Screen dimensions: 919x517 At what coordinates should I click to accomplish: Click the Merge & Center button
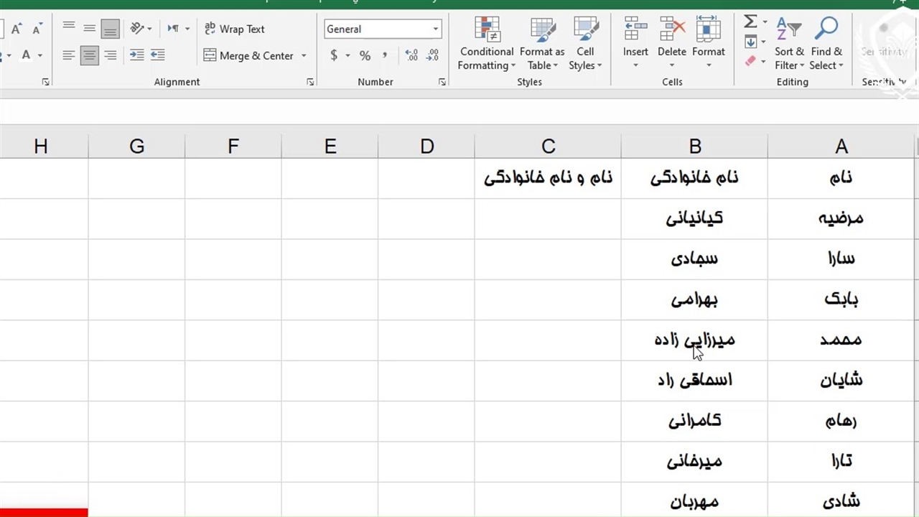(248, 56)
